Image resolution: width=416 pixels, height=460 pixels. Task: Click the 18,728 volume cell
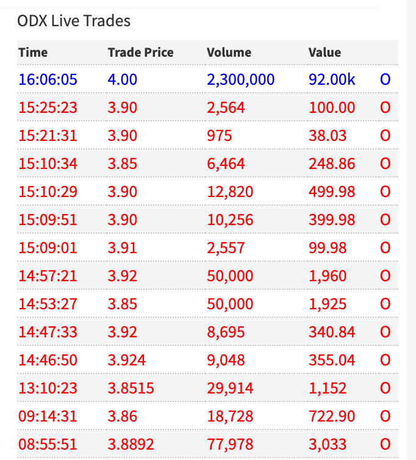point(230,416)
